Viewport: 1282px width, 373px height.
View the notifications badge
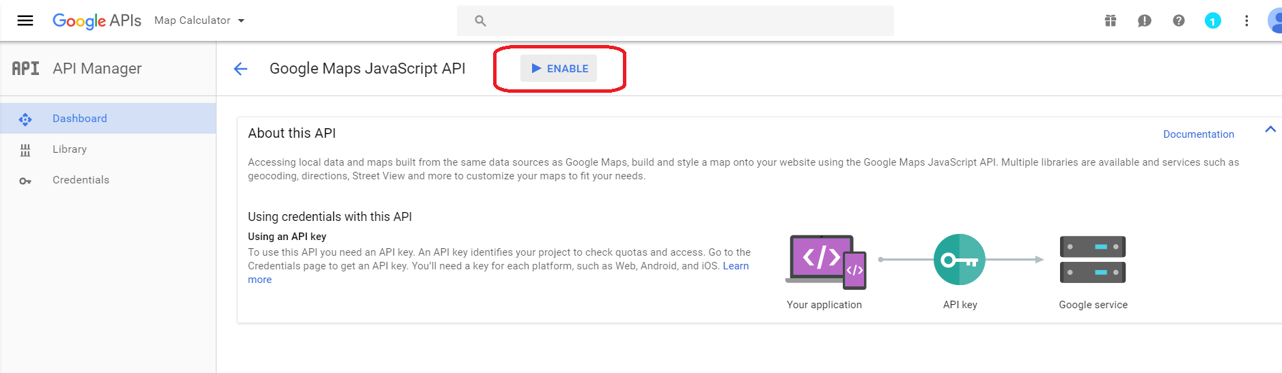click(x=1213, y=20)
